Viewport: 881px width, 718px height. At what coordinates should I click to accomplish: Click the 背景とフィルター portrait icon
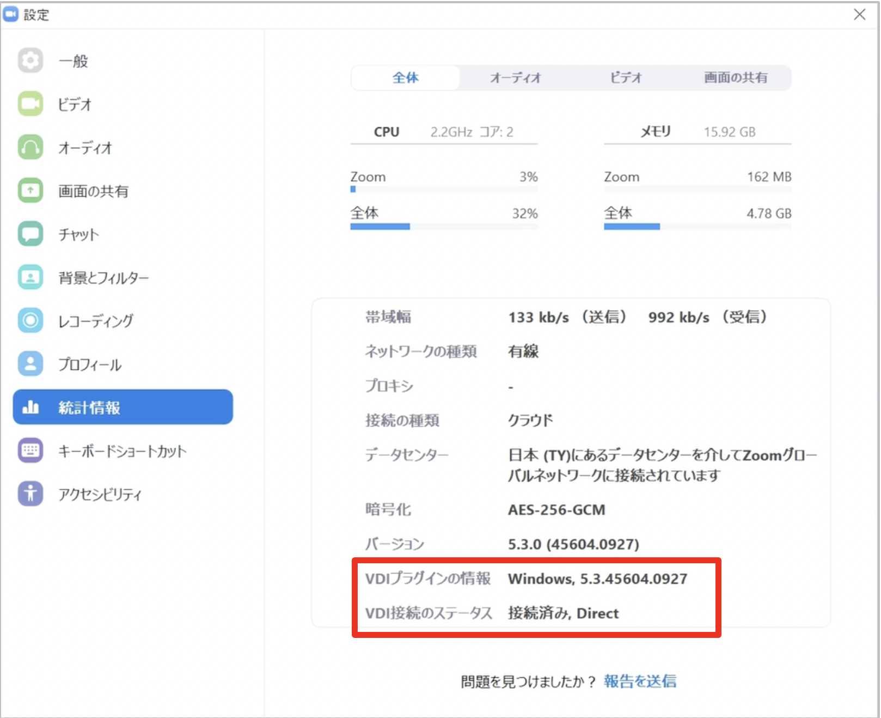tap(30, 277)
